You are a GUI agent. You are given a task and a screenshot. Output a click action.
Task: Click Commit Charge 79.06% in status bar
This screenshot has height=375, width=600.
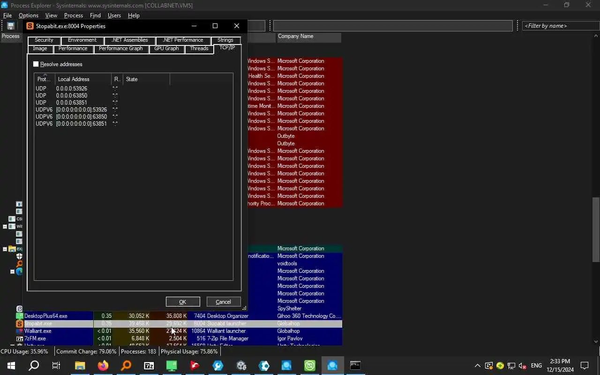click(86, 352)
